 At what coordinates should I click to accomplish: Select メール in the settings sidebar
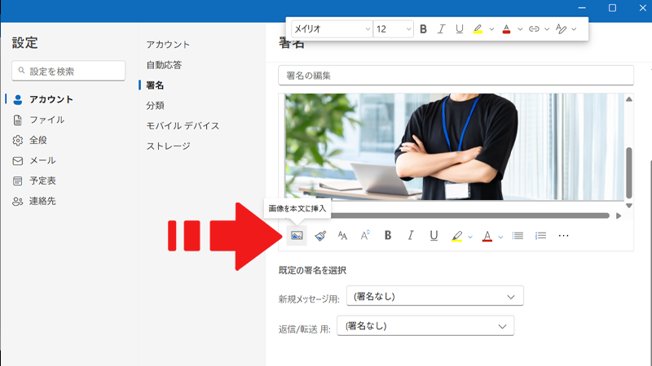(42, 160)
